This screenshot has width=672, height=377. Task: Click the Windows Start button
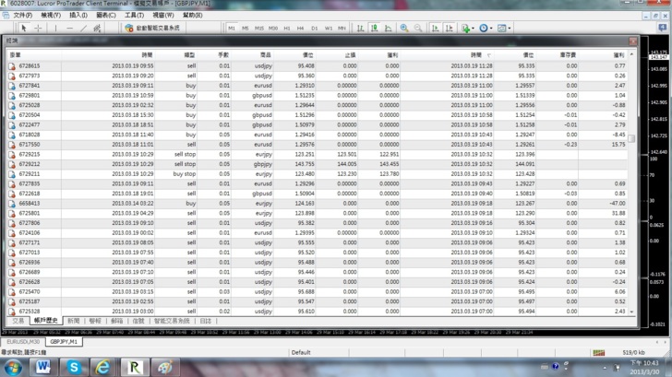(12, 367)
